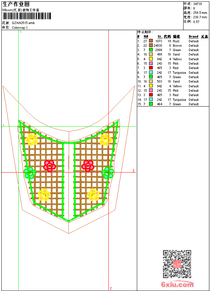210x291 pixels.
Task: Select the left green flower motif
Action: [30, 173]
